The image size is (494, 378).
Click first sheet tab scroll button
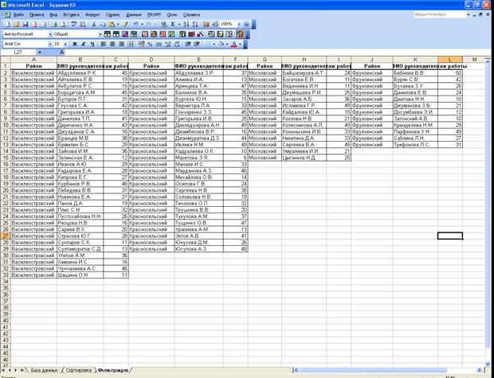[x=3, y=370]
